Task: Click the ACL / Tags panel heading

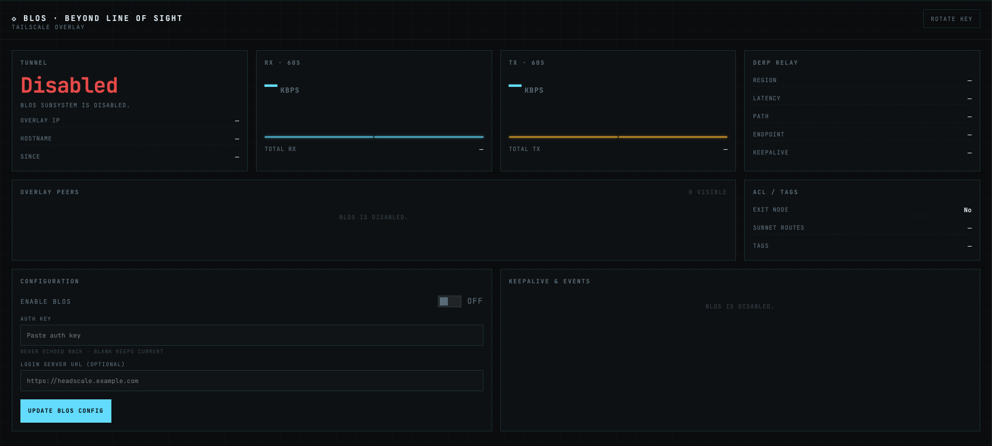Action: (776, 192)
